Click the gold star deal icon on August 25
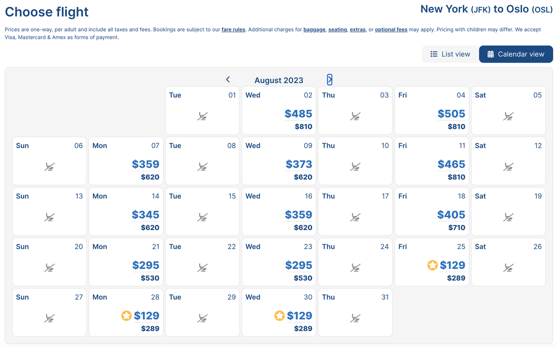 pos(433,265)
